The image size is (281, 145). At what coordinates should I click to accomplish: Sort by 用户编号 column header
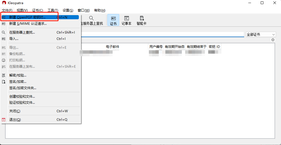tap(156, 47)
